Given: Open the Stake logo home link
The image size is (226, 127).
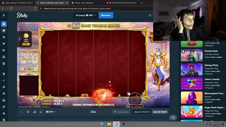Looking at the screenshot, I should click(22, 15).
